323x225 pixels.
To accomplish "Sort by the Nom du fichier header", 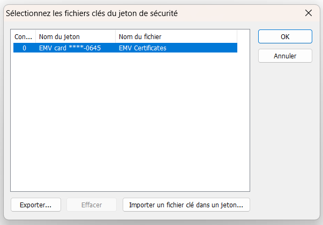I will [176, 36].
